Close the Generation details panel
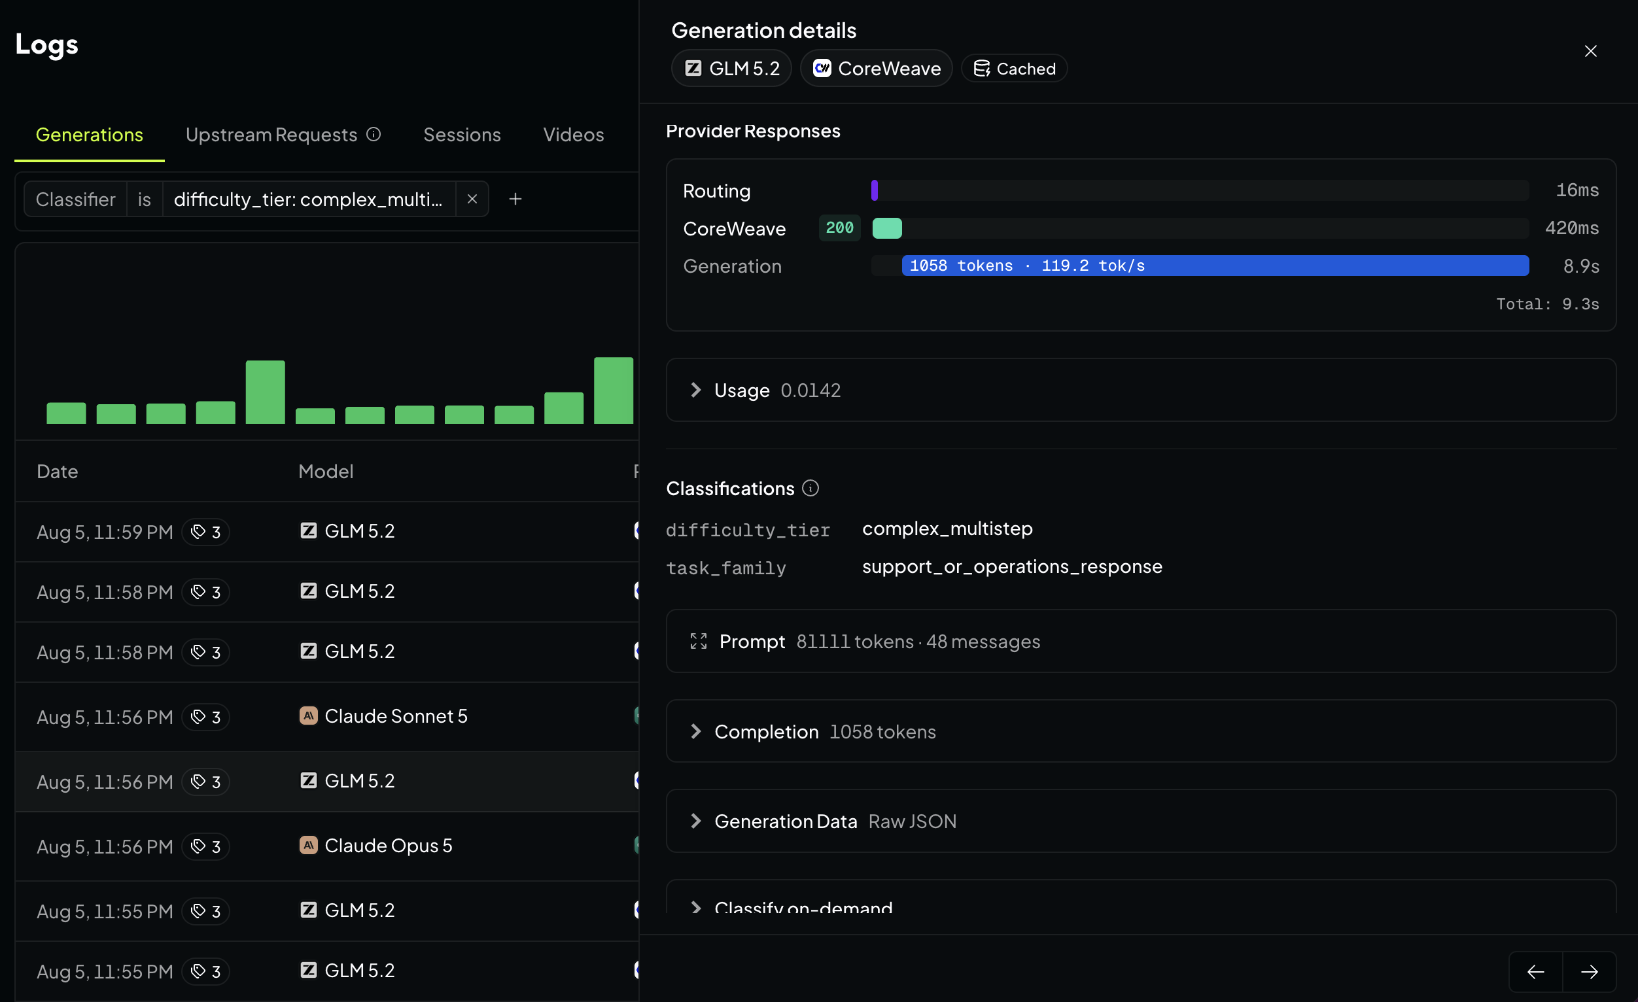The height and width of the screenshot is (1002, 1638). [x=1590, y=51]
